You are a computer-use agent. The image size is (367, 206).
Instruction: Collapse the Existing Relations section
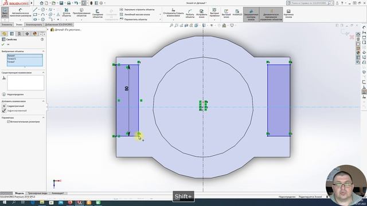pyautogui.click(x=43, y=73)
